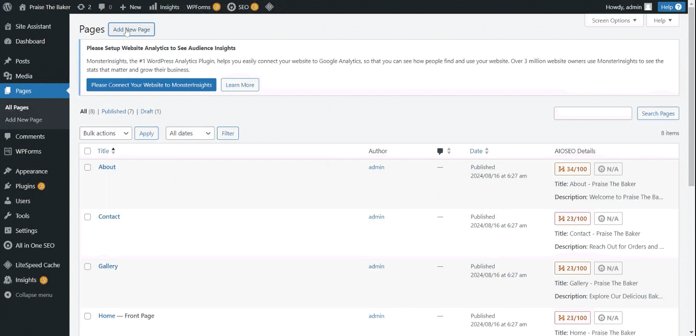Click the Plugins plug icon
This screenshot has height=336, width=696.
point(8,186)
